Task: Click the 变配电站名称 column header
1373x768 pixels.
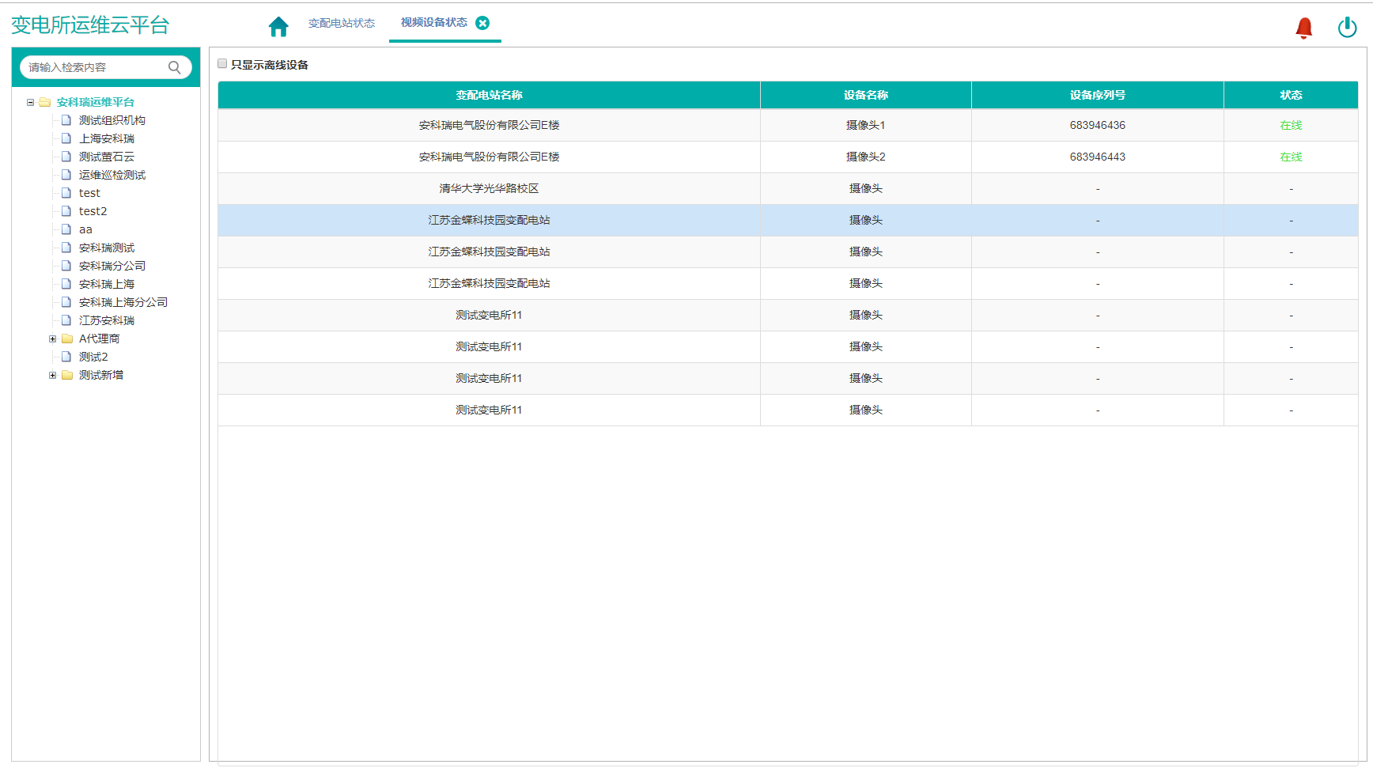Action: pos(489,95)
